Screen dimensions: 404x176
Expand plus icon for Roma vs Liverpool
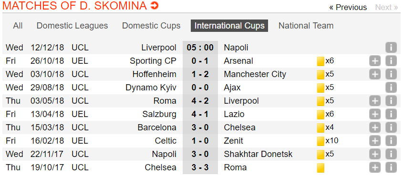click(x=374, y=101)
